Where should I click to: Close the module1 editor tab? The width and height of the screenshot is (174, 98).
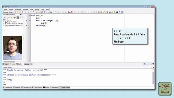tap(31, 64)
